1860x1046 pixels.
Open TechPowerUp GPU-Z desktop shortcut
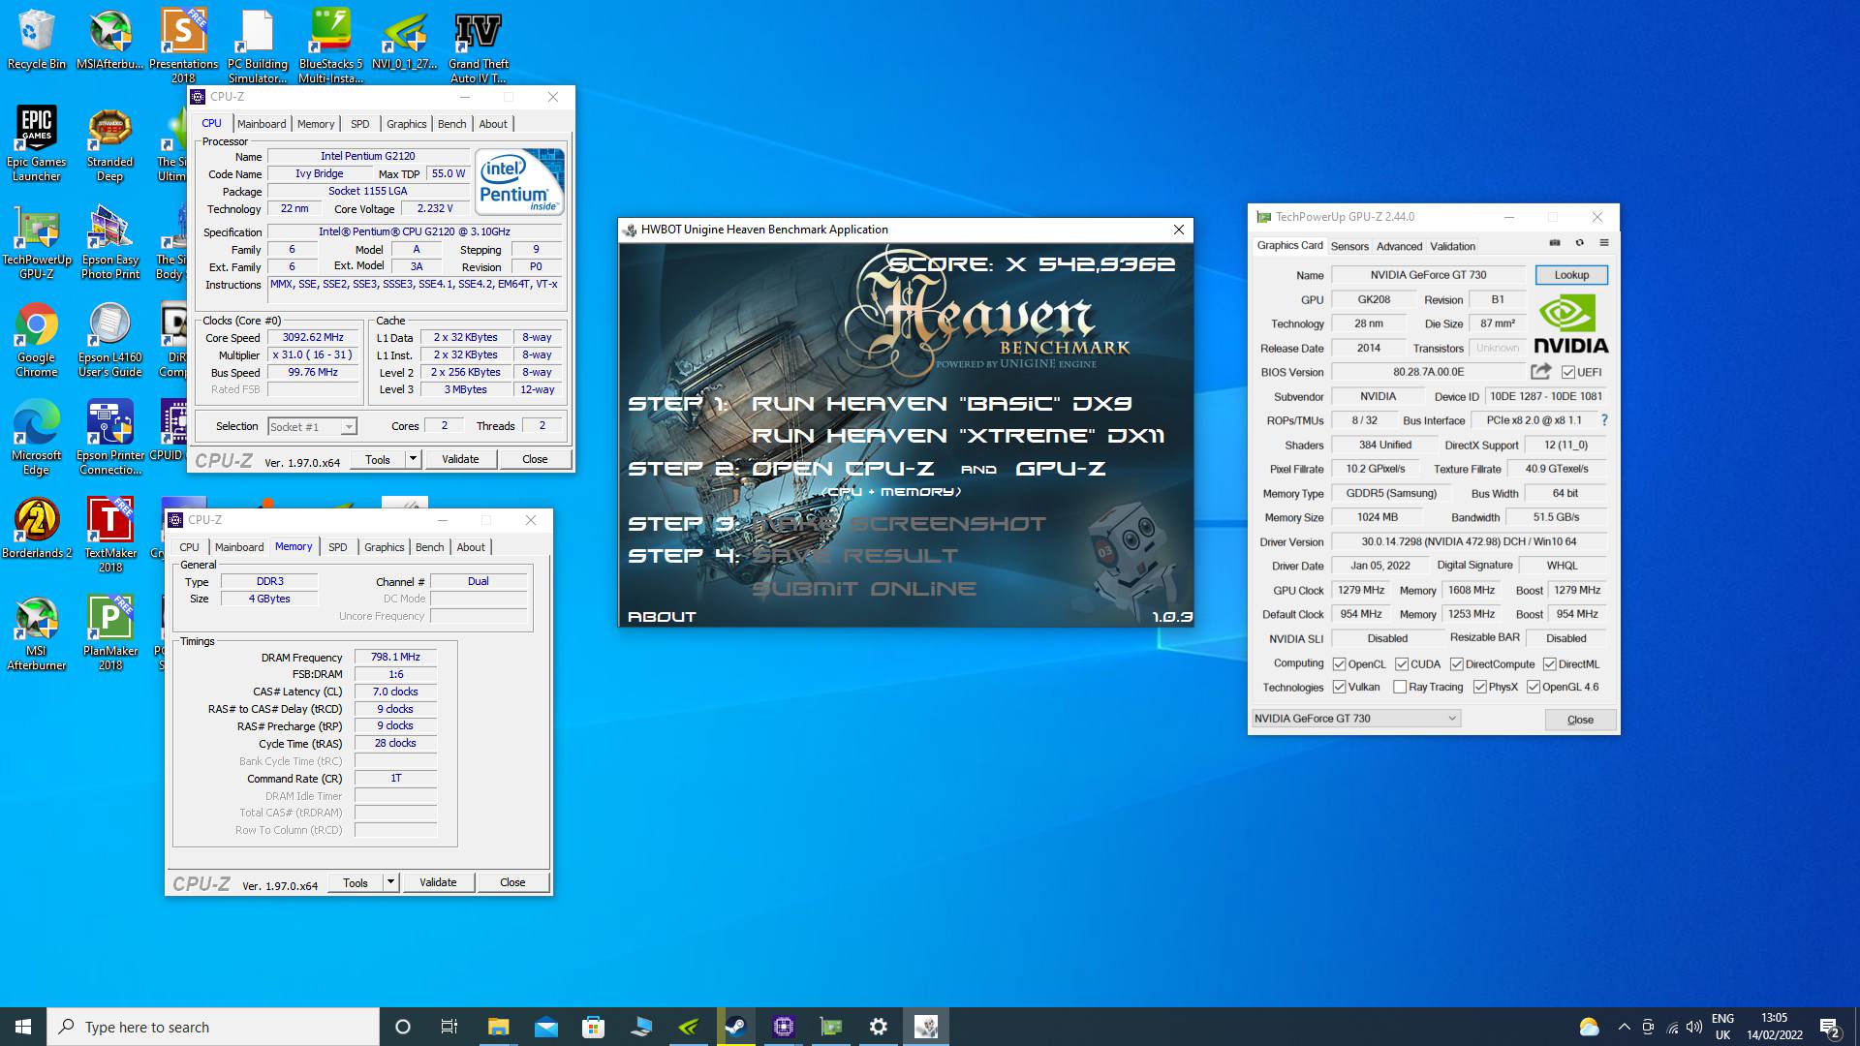(36, 242)
